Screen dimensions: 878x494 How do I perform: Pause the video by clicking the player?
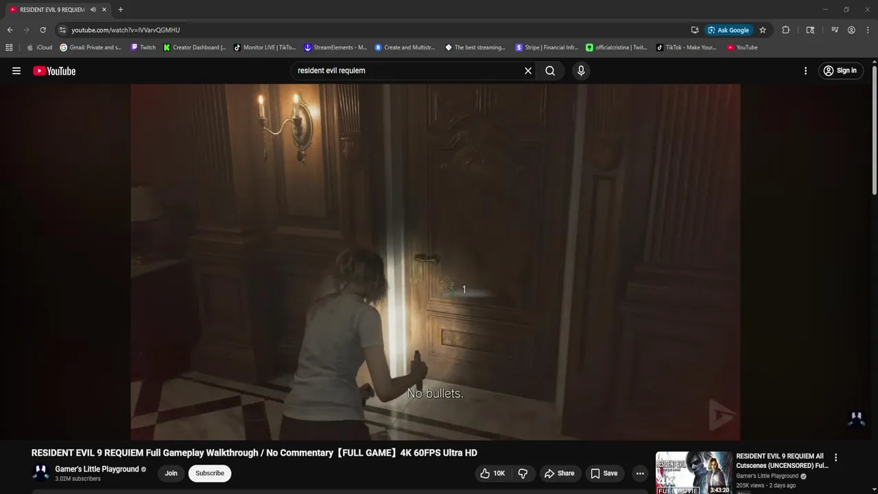click(436, 262)
